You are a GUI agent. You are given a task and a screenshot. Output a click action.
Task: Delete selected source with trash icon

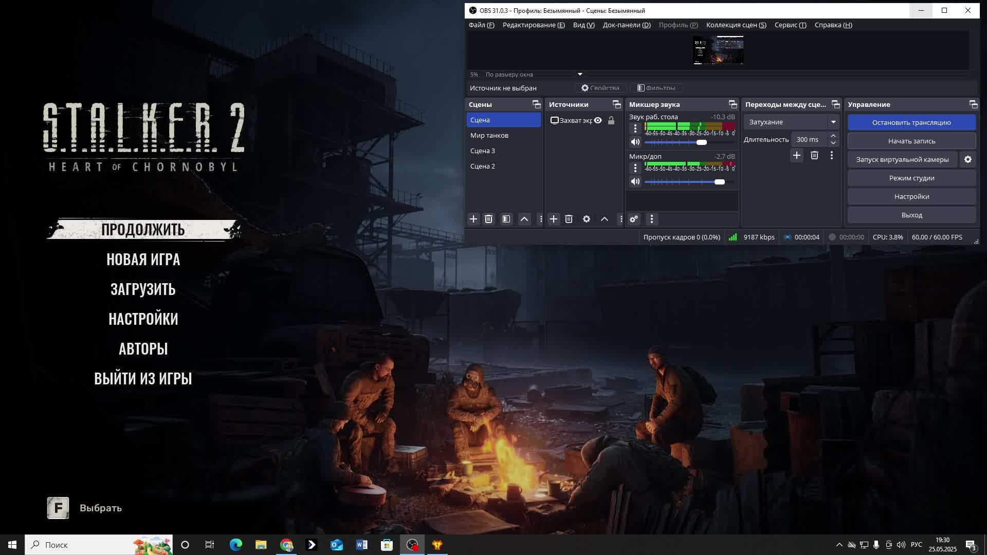coord(569,219)
